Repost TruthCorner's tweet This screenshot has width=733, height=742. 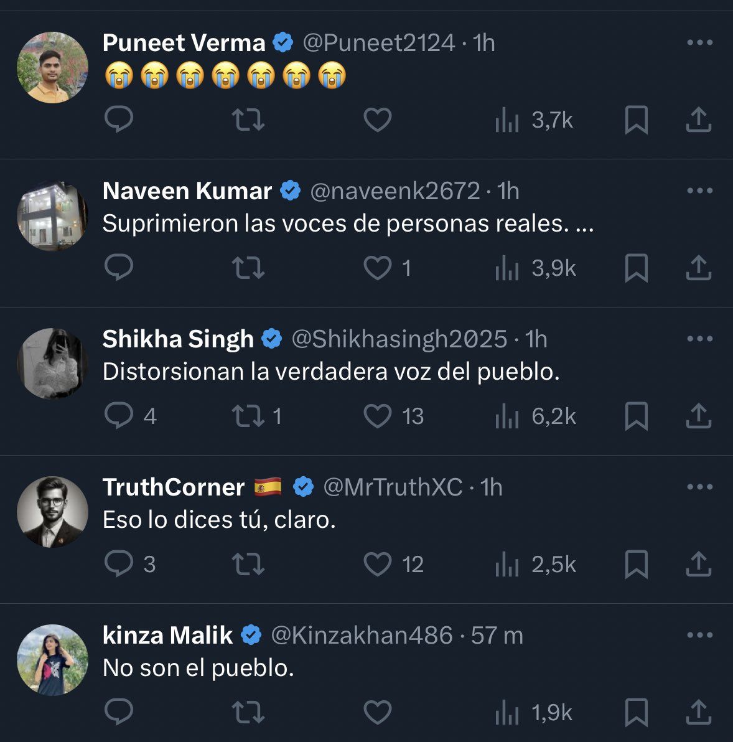tap(248, 564)
